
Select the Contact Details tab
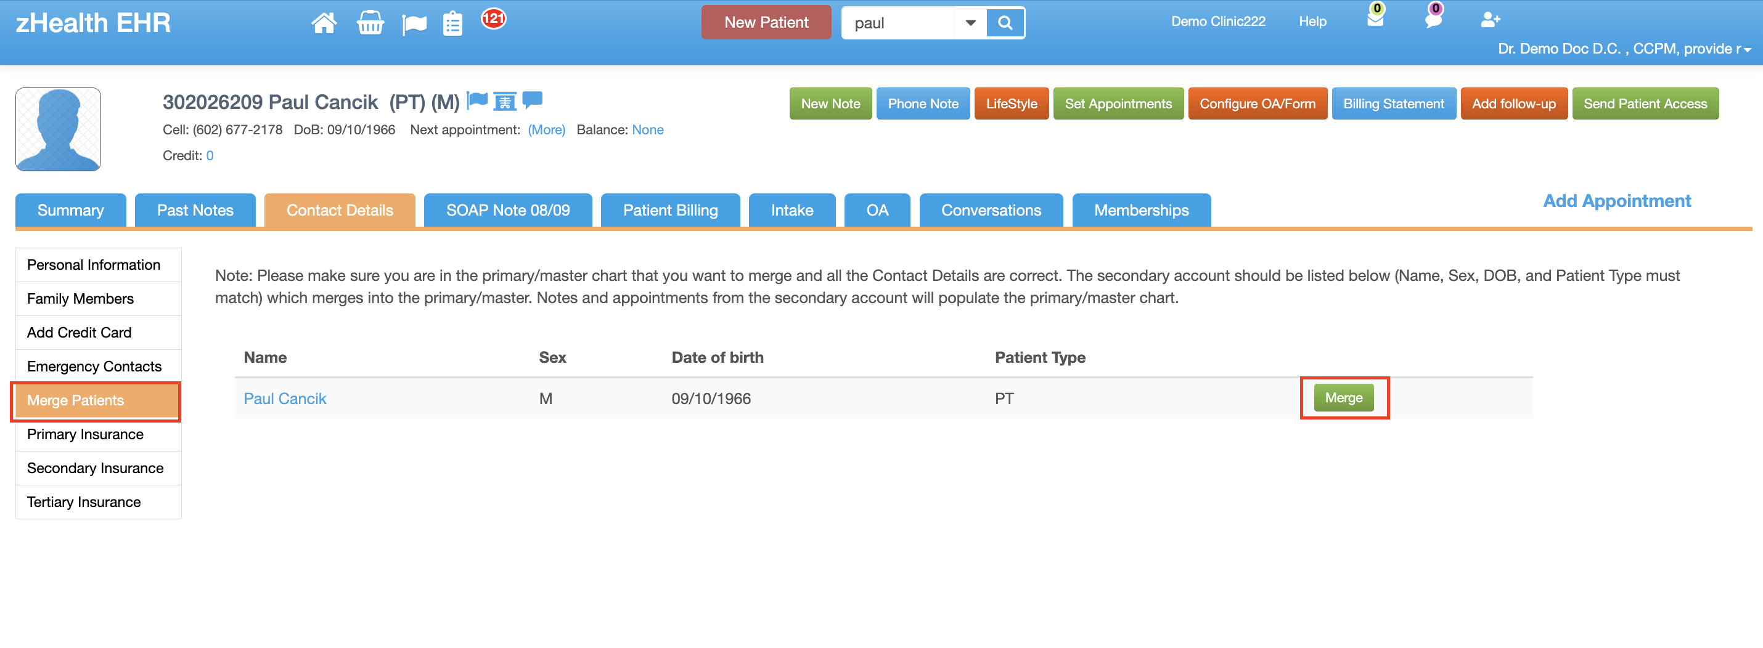(x=340, y=211)
